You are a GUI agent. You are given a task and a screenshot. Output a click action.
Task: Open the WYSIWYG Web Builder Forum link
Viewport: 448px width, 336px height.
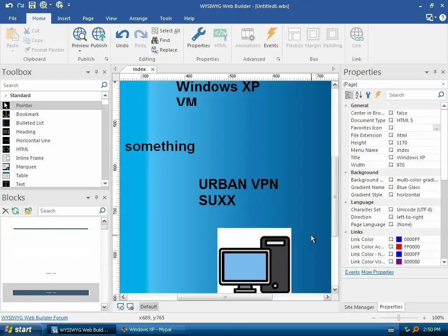[35, 318]
